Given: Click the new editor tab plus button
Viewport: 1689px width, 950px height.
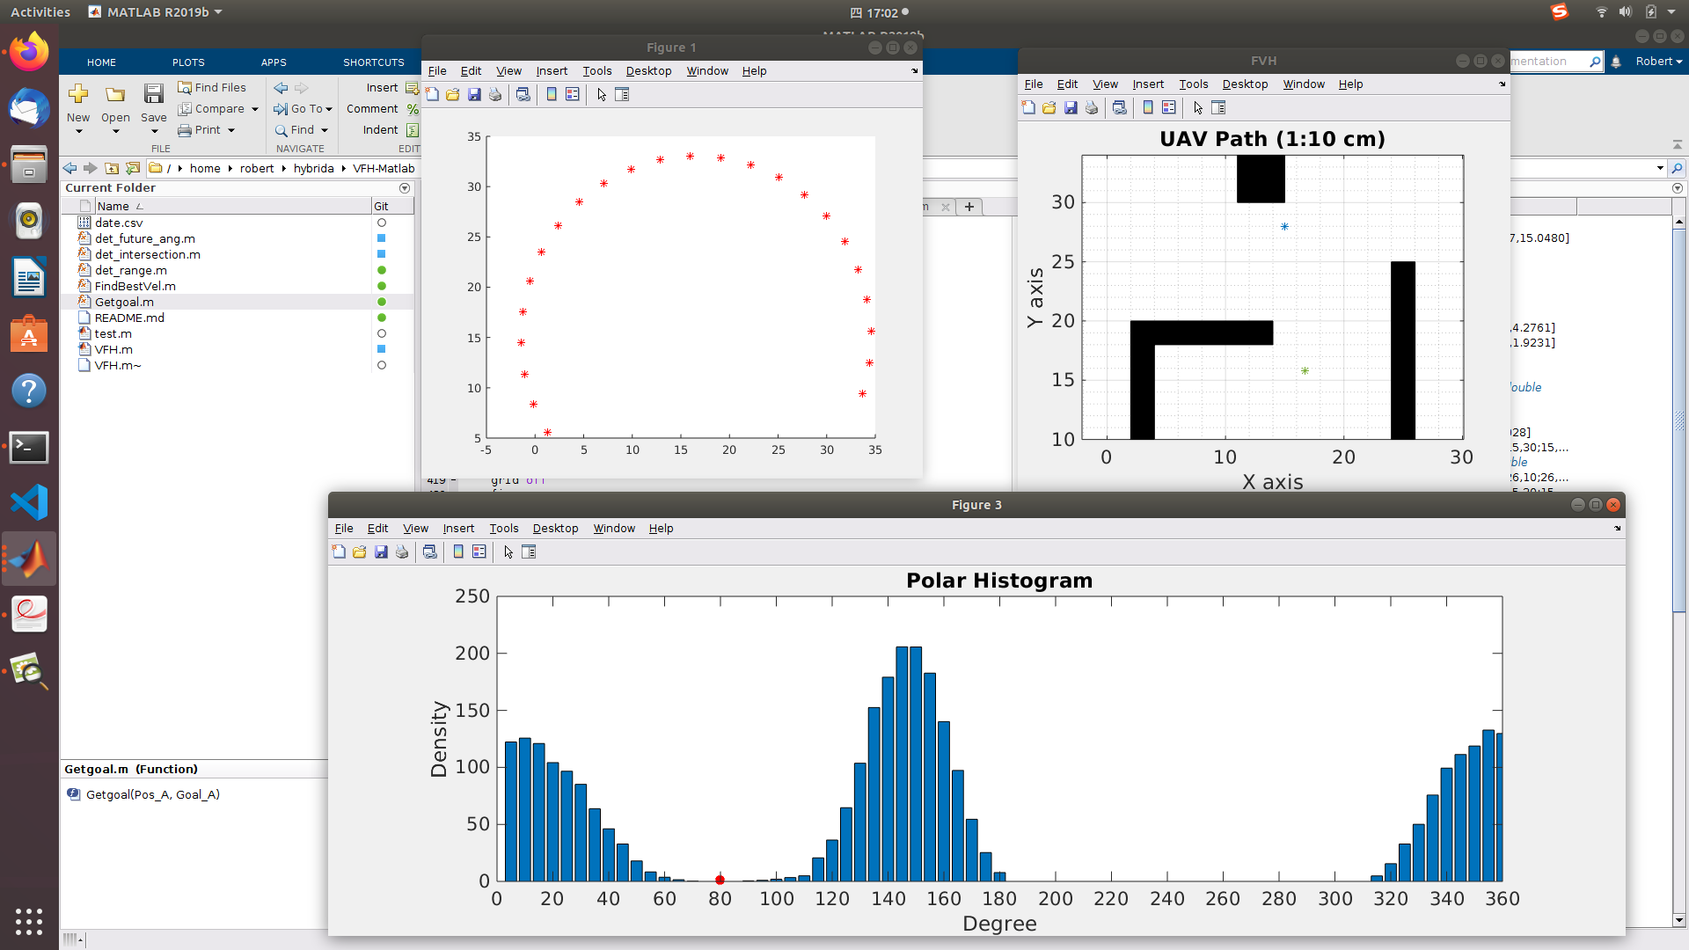Looking at the screenshot, I should pos(969,207).
